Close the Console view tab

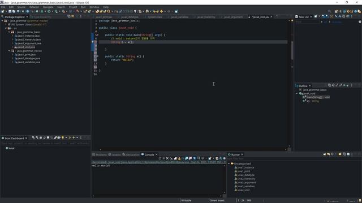tap(157, 155)
